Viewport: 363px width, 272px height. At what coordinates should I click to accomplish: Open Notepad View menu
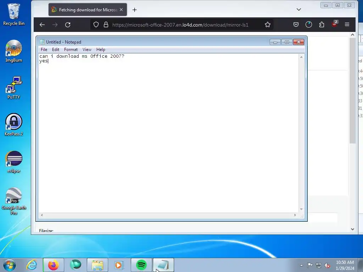(x=87, y=50)
